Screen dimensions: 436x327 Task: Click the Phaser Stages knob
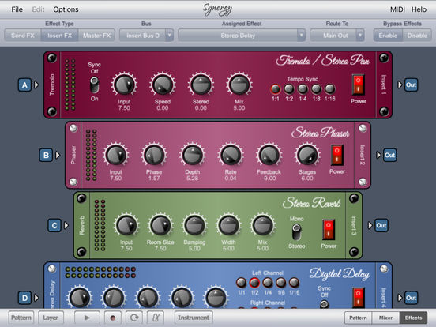click(x=307, y=155)
